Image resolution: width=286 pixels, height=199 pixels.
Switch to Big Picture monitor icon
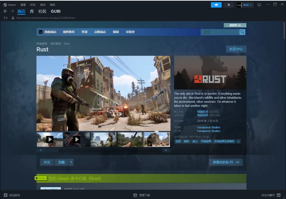(259, 5)
